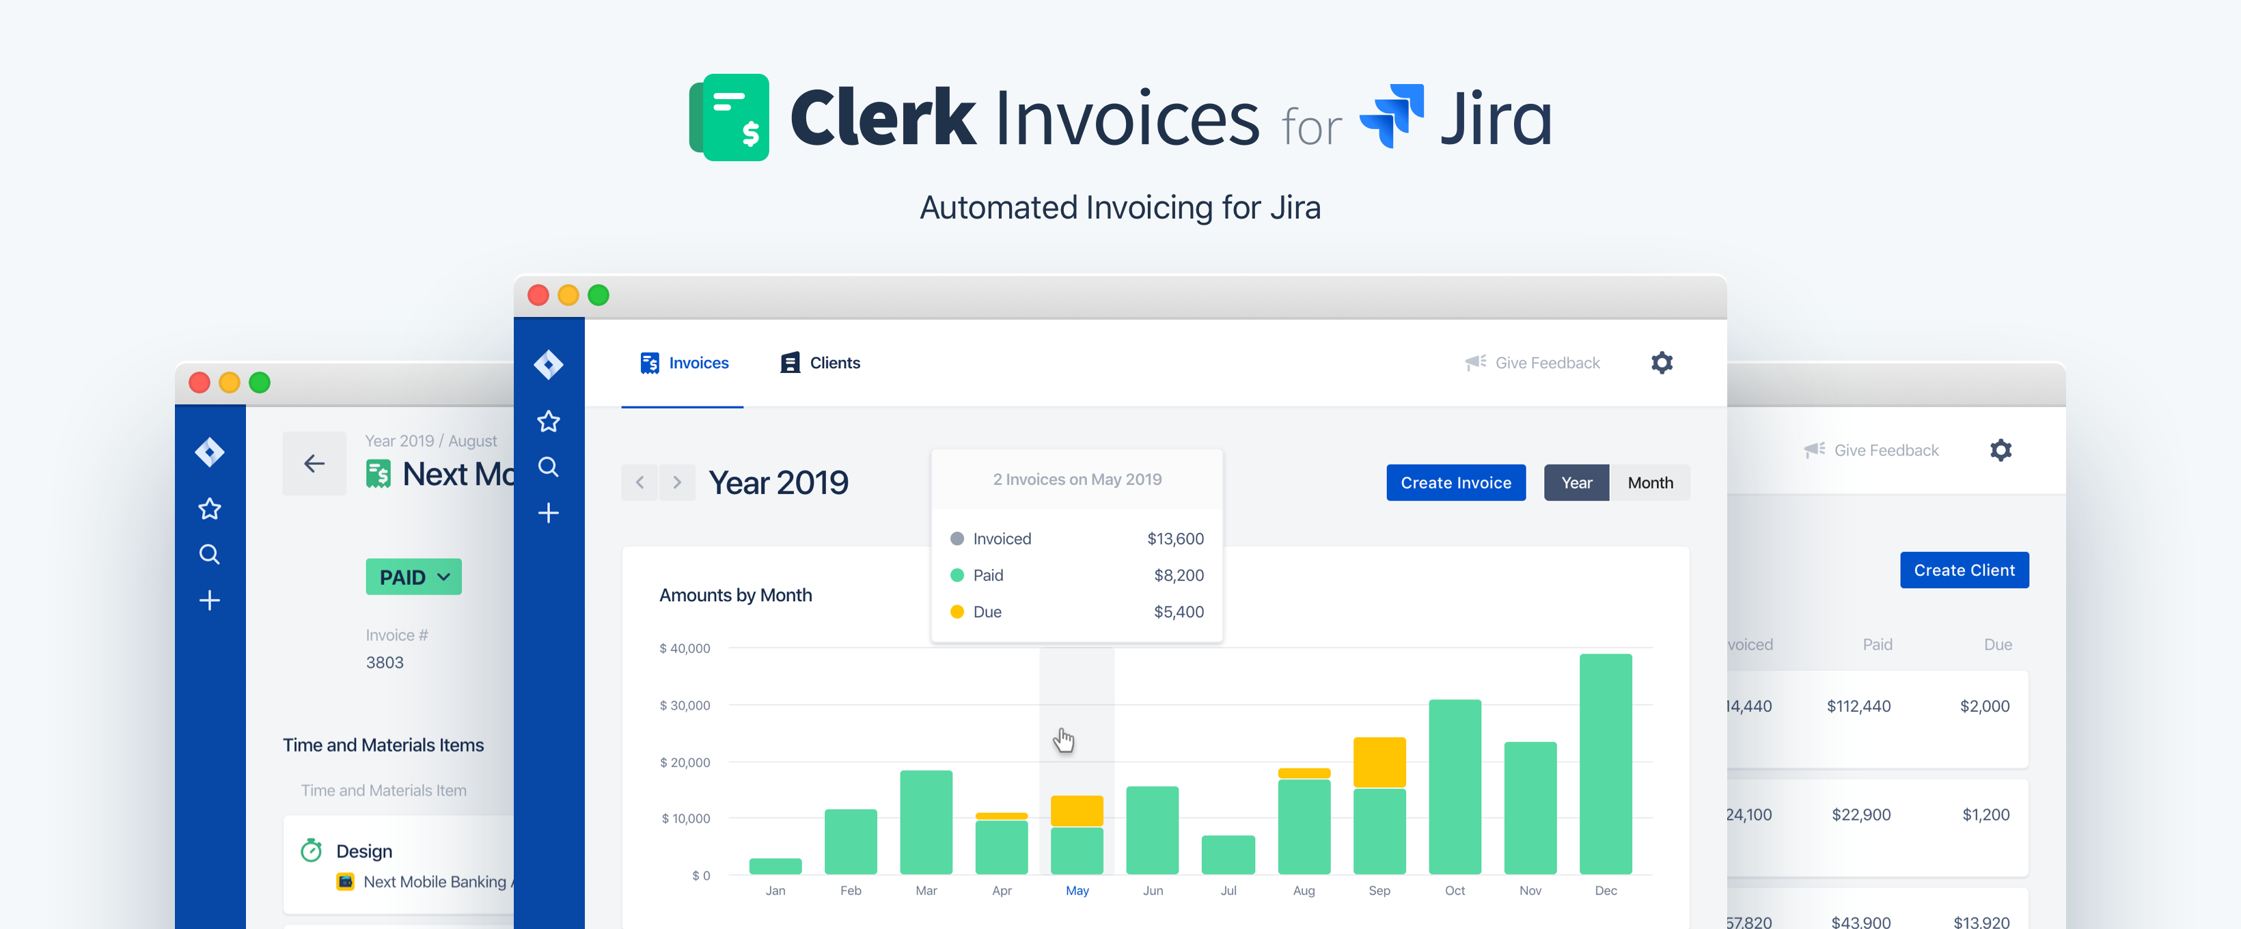Click the stopwatch icon beside Design item

point(311,850)
